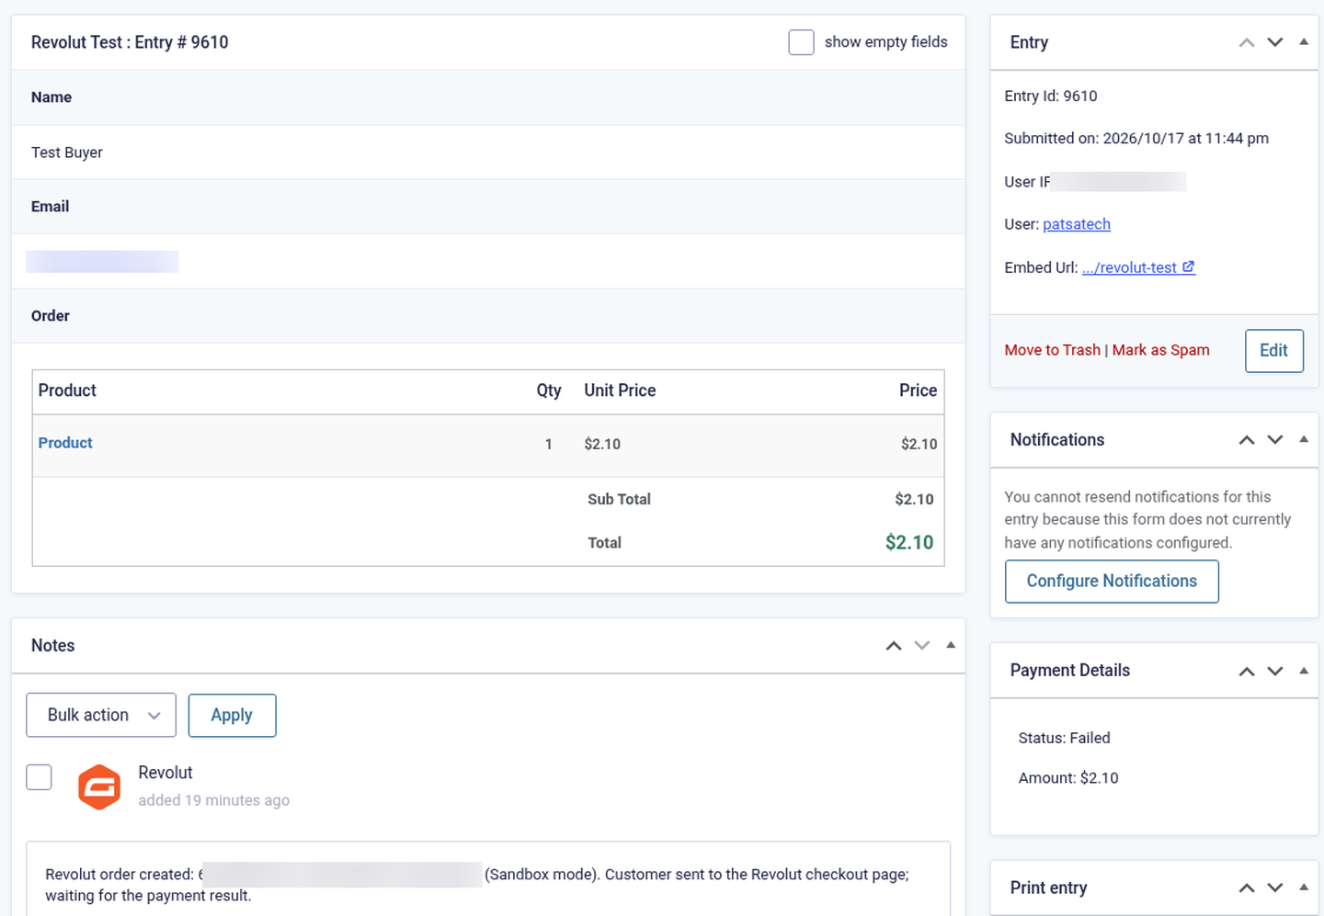Toggle the Print entry panel
1324x916 pixels.
pos(1304,887)
